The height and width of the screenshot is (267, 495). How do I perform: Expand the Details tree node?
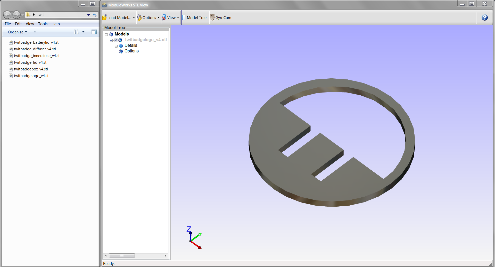coord(116,46)
